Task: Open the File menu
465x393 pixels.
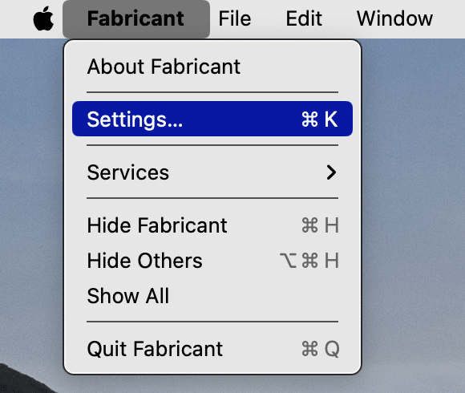Action: pyautogui.click(x=235, y=18)
